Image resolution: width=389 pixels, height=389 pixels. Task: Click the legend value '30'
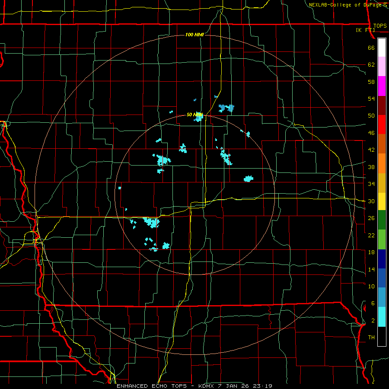tap(371, 201)
